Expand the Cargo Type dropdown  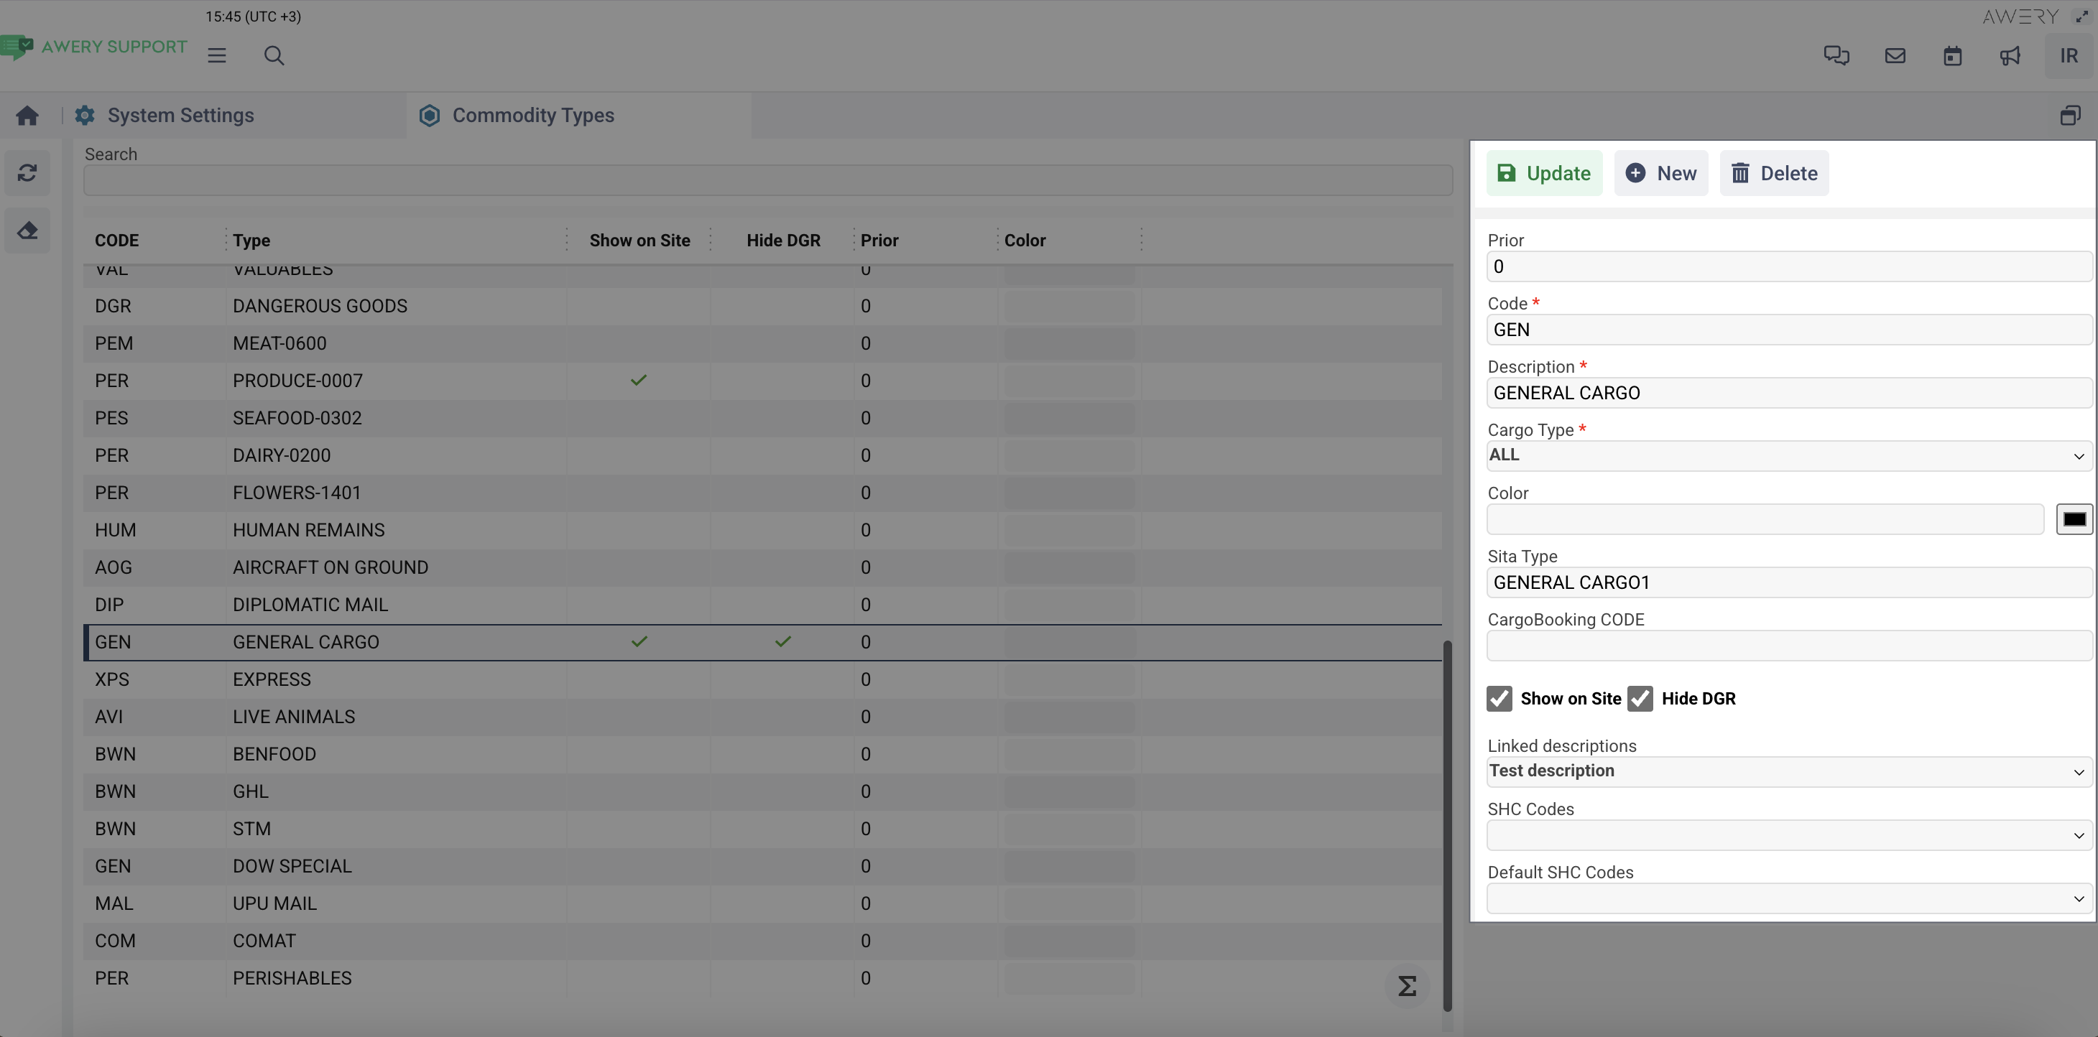pos(1788,456)
